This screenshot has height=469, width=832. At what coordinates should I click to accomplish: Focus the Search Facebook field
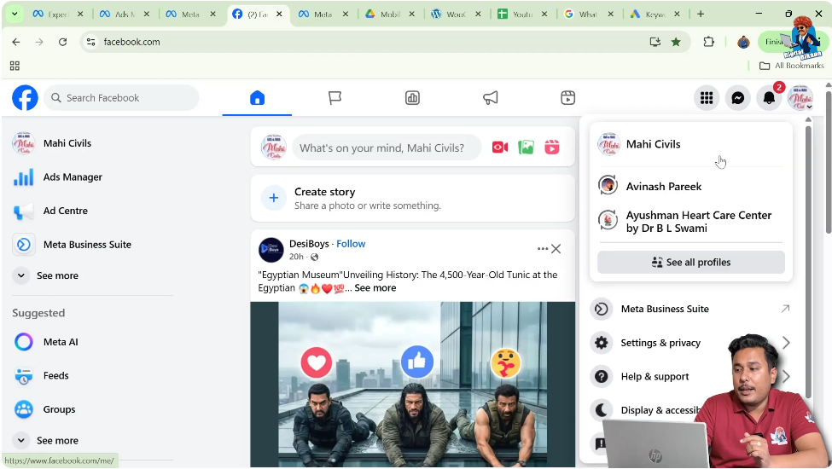(121, 97)
